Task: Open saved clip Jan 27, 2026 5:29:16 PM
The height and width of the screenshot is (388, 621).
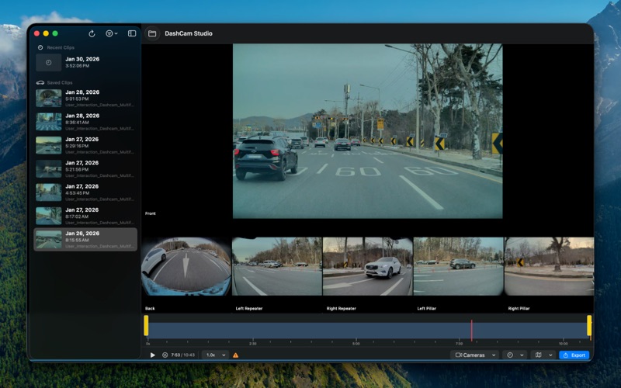Action: coord(85,145)
